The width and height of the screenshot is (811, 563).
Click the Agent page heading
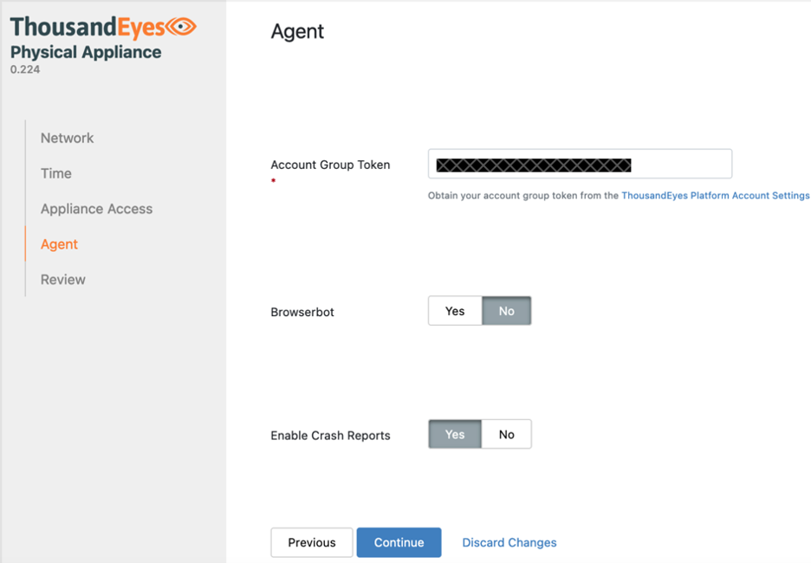(x=297, y=31)
